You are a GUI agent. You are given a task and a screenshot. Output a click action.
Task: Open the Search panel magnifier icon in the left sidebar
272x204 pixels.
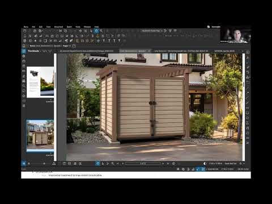[x=24, y=86]
